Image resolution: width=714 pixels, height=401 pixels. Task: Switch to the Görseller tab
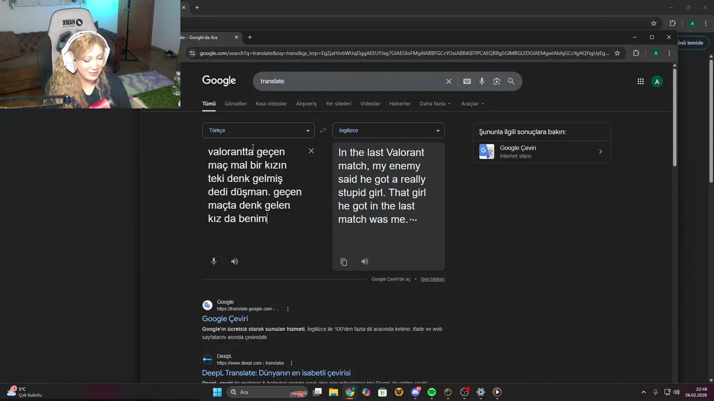[235, 104]
